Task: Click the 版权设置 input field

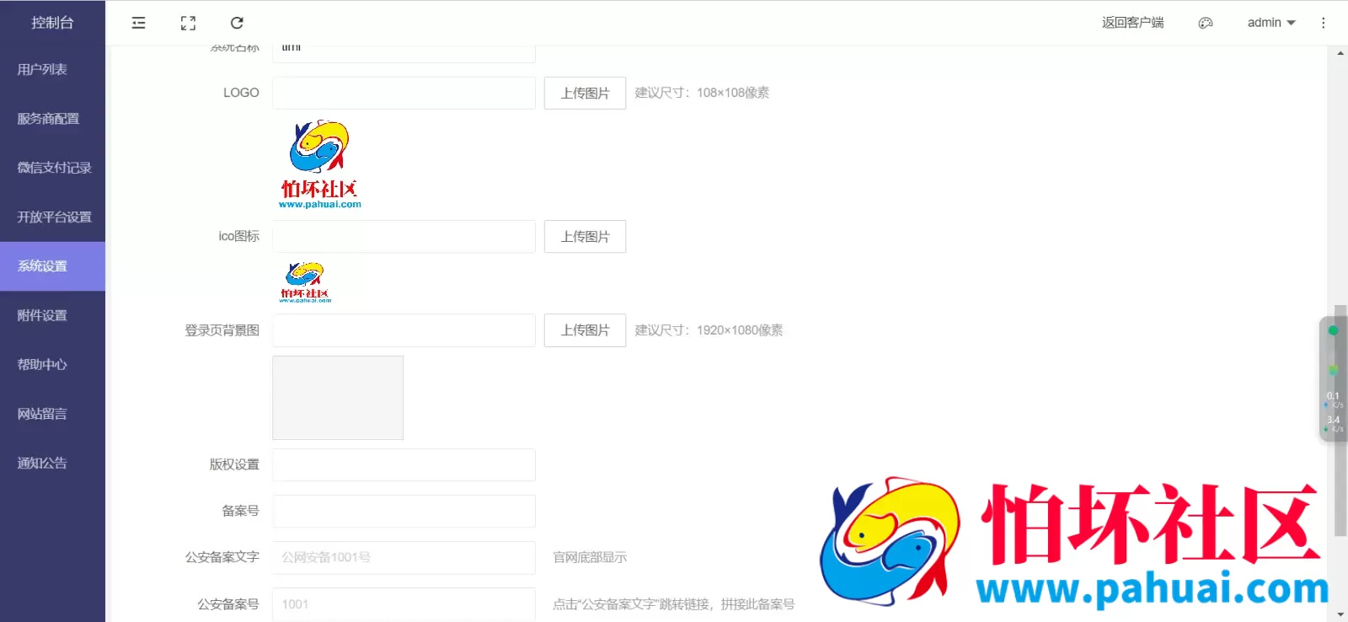Action: [404, 464]
